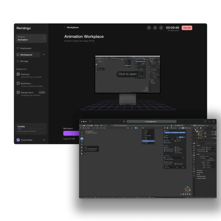The image size is (221, 221).
Task: Open the user menu chevron for Yvonne Hess
Action: click(44, 140)
